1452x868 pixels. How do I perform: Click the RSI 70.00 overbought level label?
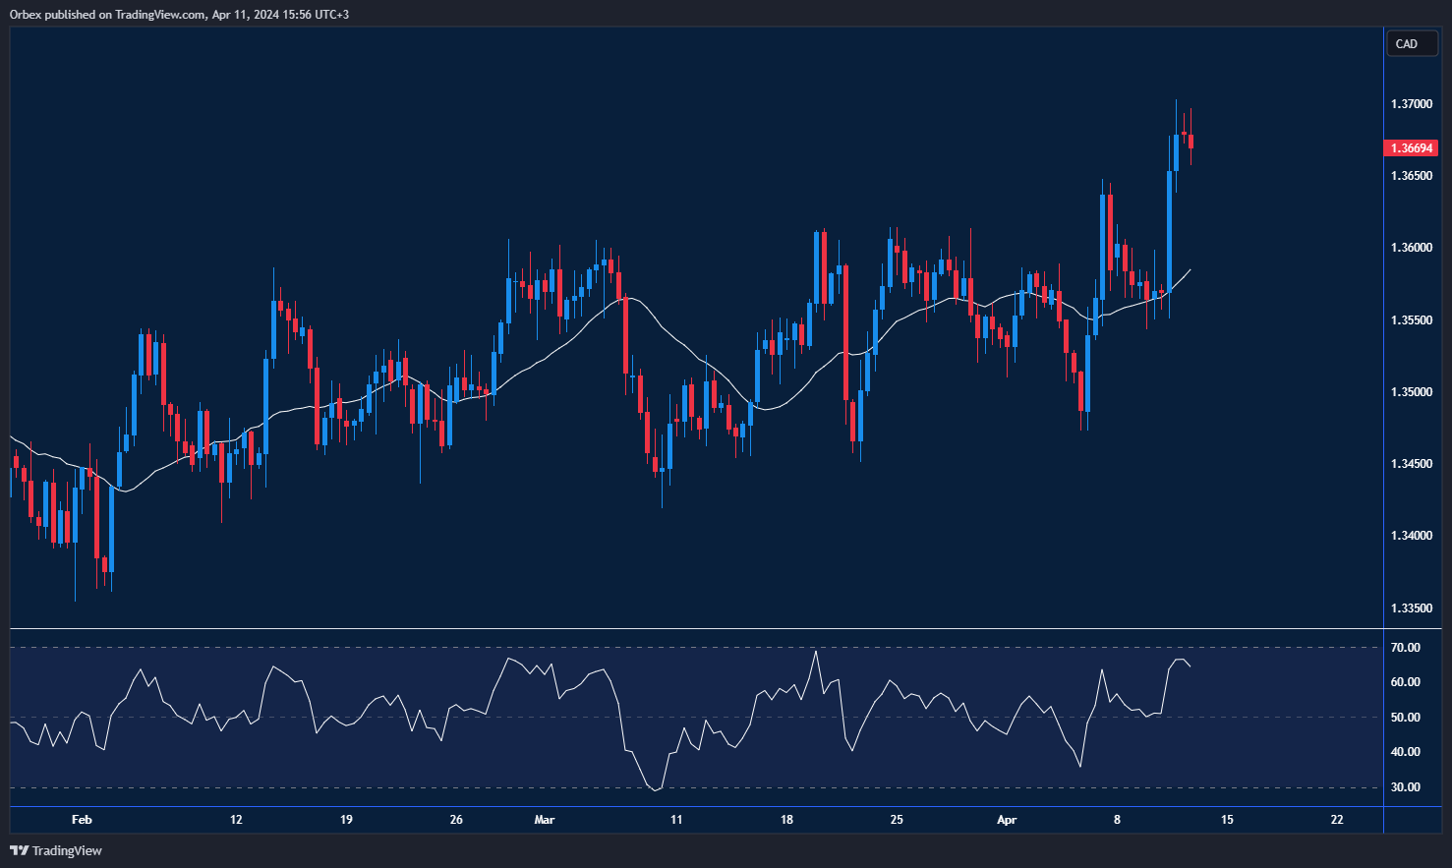point(1406,648)
